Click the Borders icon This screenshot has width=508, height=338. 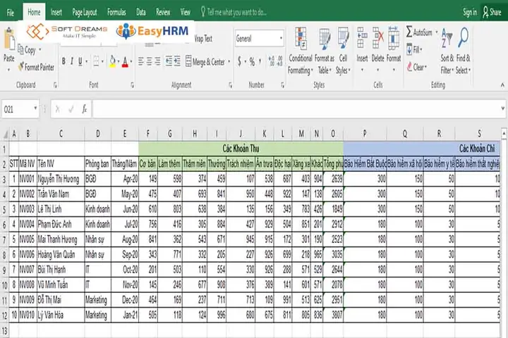tap(96, 61)
